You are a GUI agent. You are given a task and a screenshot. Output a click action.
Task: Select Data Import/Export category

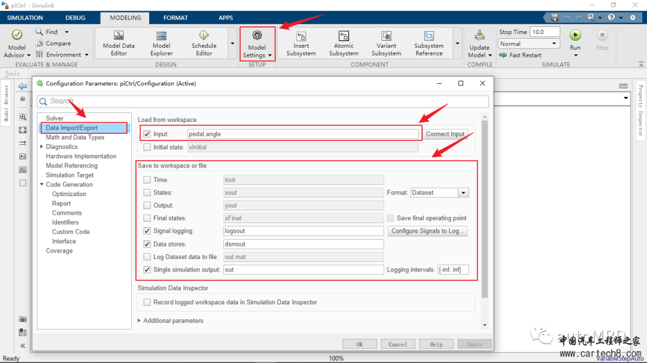coord(84,128)
